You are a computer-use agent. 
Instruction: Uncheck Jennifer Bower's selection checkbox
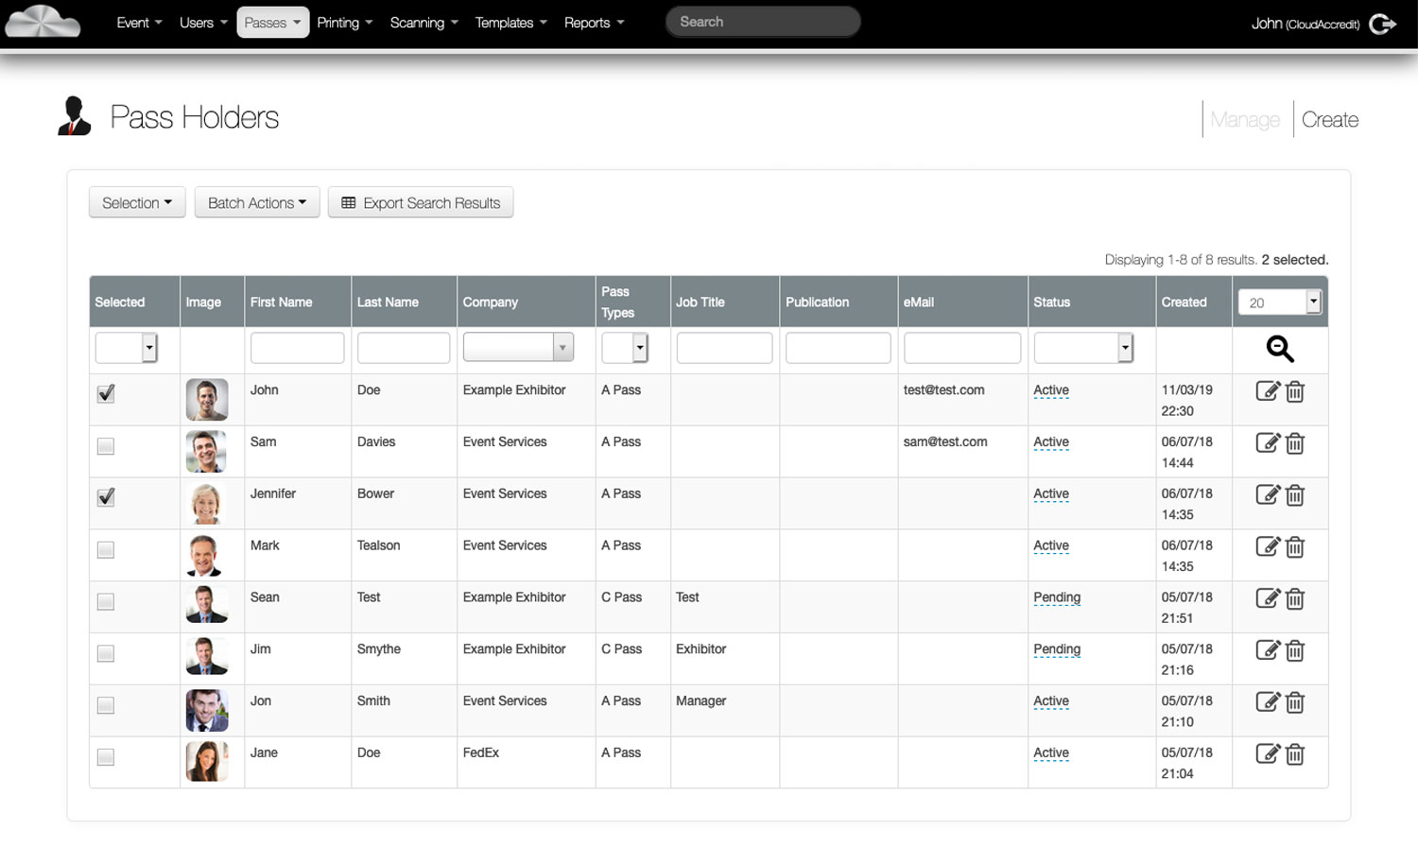pos(106,497)
